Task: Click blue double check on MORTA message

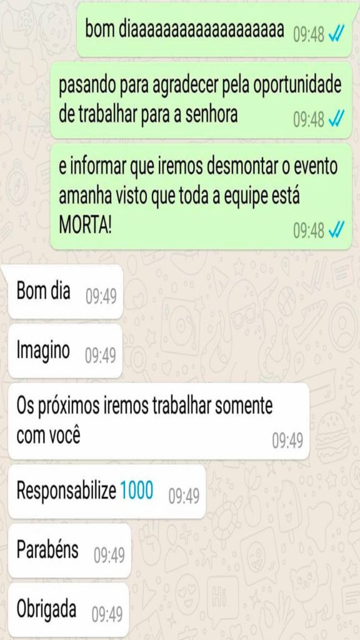Action: tap(337, 230)
